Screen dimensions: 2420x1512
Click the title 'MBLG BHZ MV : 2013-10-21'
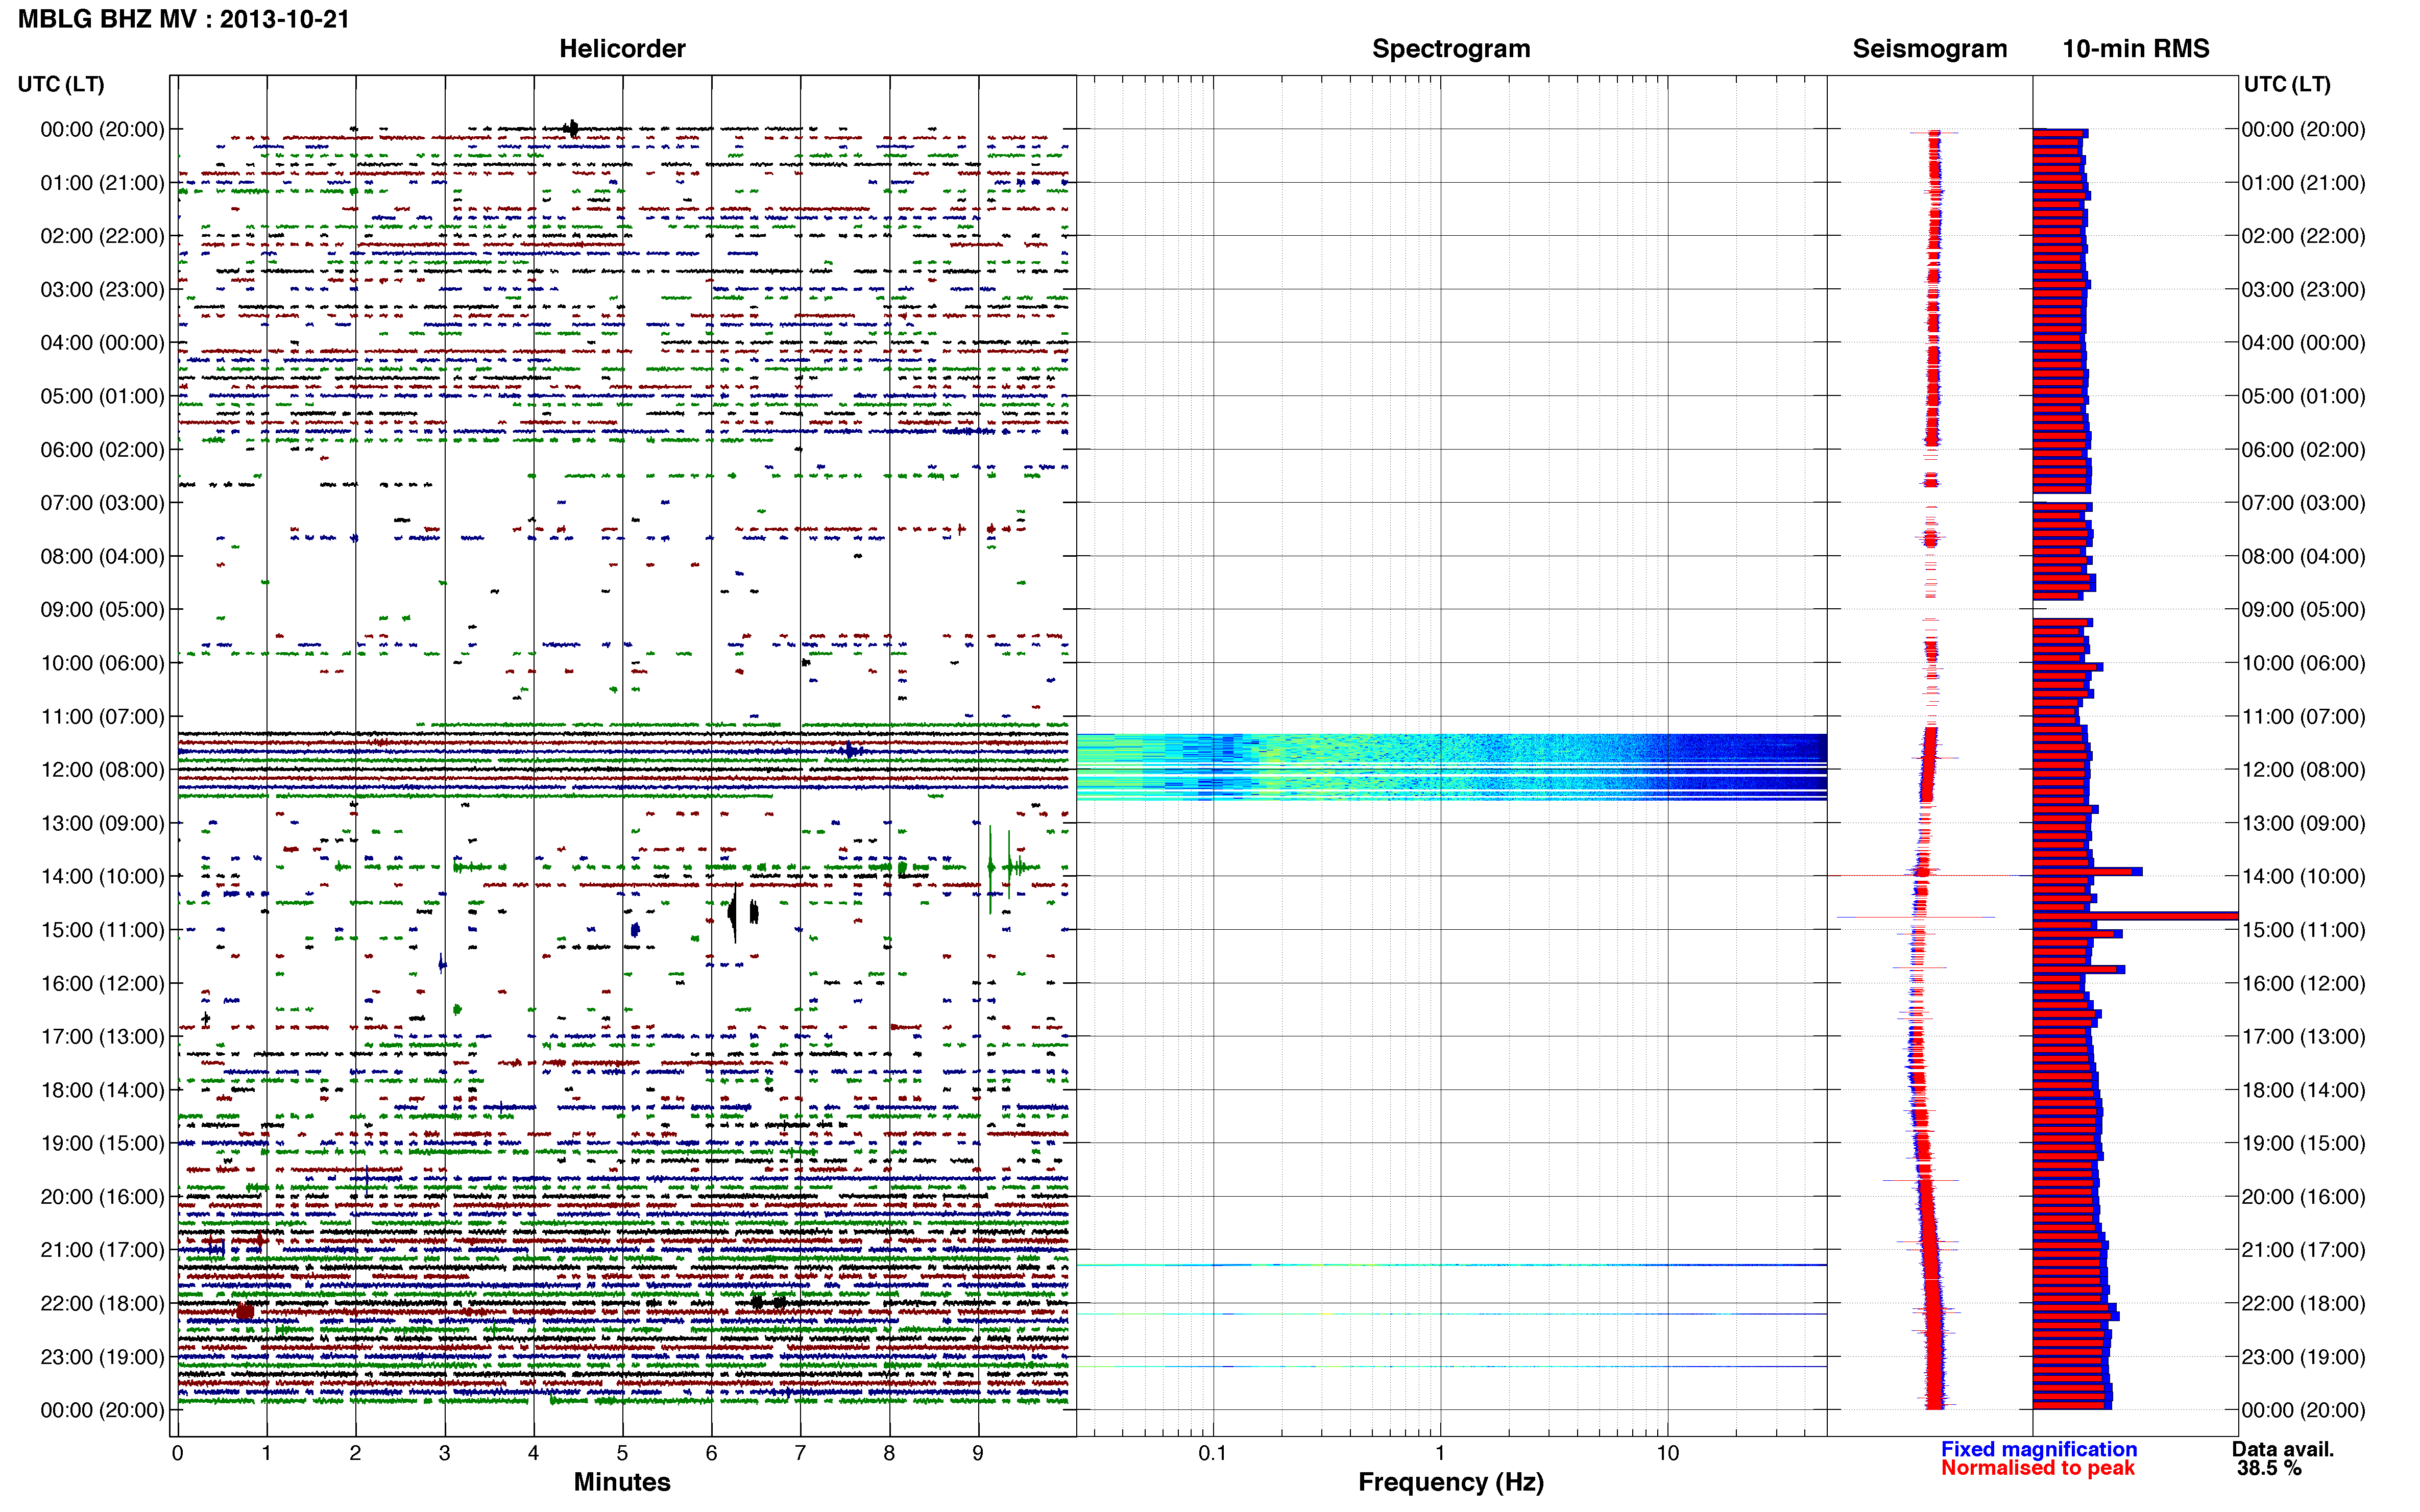[x=183, y=19]
